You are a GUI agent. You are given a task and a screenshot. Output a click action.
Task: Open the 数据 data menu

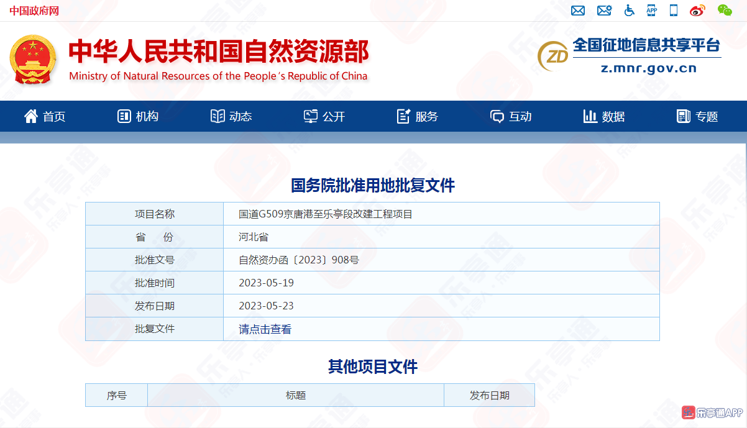pyautogui.click(x=604, y=116)
